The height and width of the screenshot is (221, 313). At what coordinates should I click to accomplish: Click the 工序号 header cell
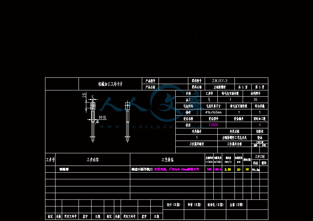(209, 93)
